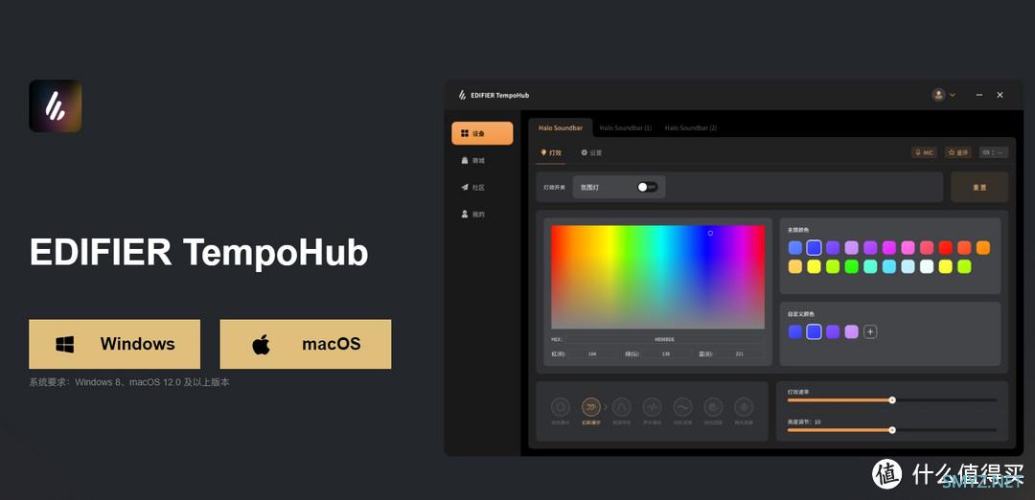This screenshot has width=1035, height=500.
Task: Choose the orange-red preset swatch
Action: tap(964, 248)
